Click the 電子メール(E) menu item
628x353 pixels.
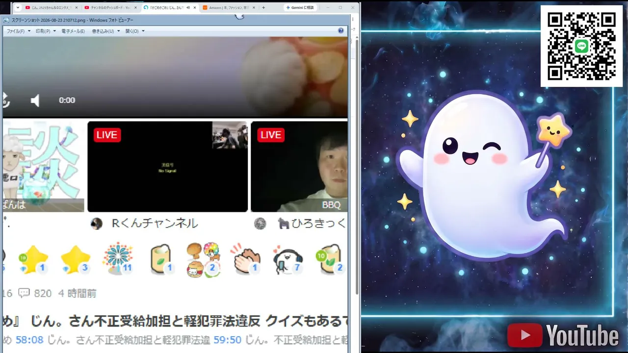coord(73,31)
